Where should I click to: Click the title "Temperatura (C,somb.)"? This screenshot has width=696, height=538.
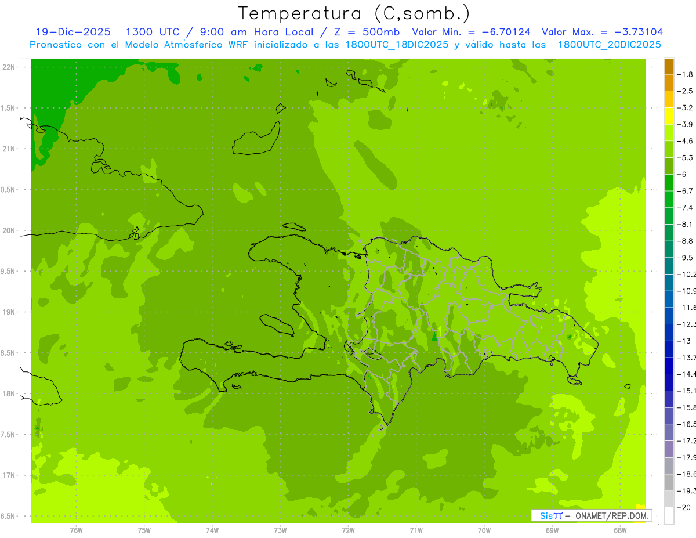coord(354,13)
